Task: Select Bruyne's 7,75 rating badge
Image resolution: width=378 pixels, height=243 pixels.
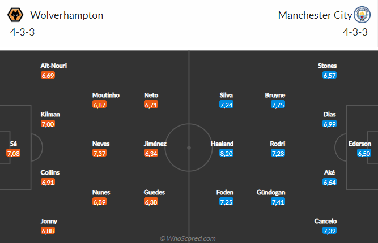Action: pos(278,105)
